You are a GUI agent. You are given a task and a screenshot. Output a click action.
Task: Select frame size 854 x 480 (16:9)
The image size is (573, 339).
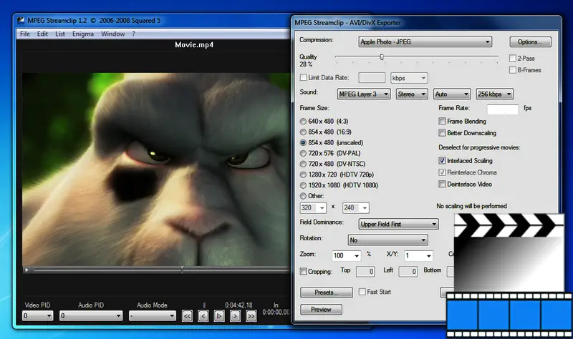tap(303, 132)
